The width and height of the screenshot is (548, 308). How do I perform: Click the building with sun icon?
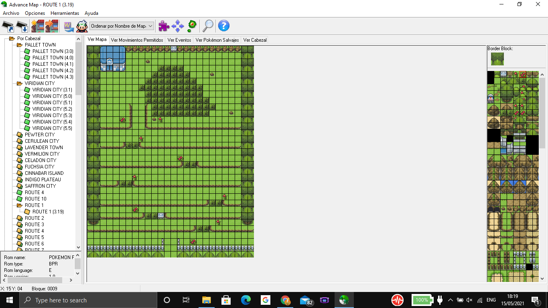coord(37,26)
